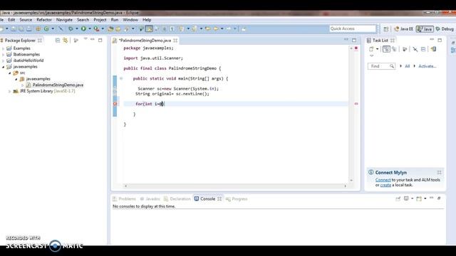
Task: Click the Run External Tools icon
Action: coord(96,28)
